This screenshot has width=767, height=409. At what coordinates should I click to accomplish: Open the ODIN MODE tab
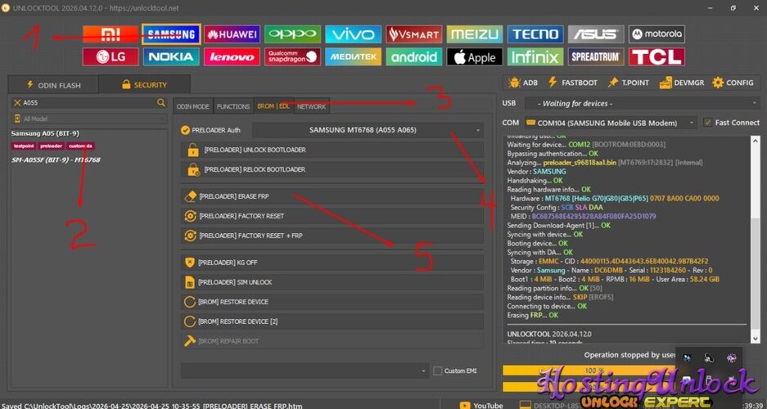192,106
